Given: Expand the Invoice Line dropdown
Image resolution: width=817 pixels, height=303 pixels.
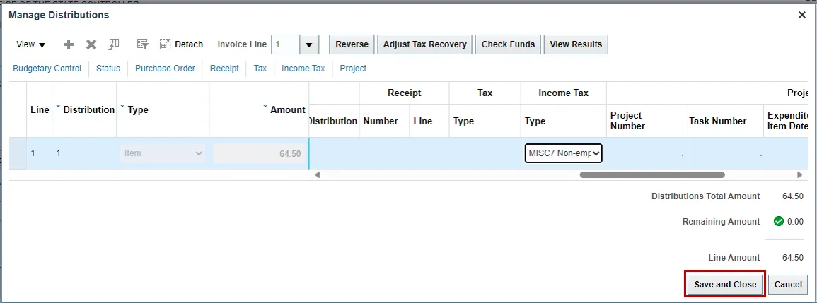Looking at the screenshot, I should [309, 44].
